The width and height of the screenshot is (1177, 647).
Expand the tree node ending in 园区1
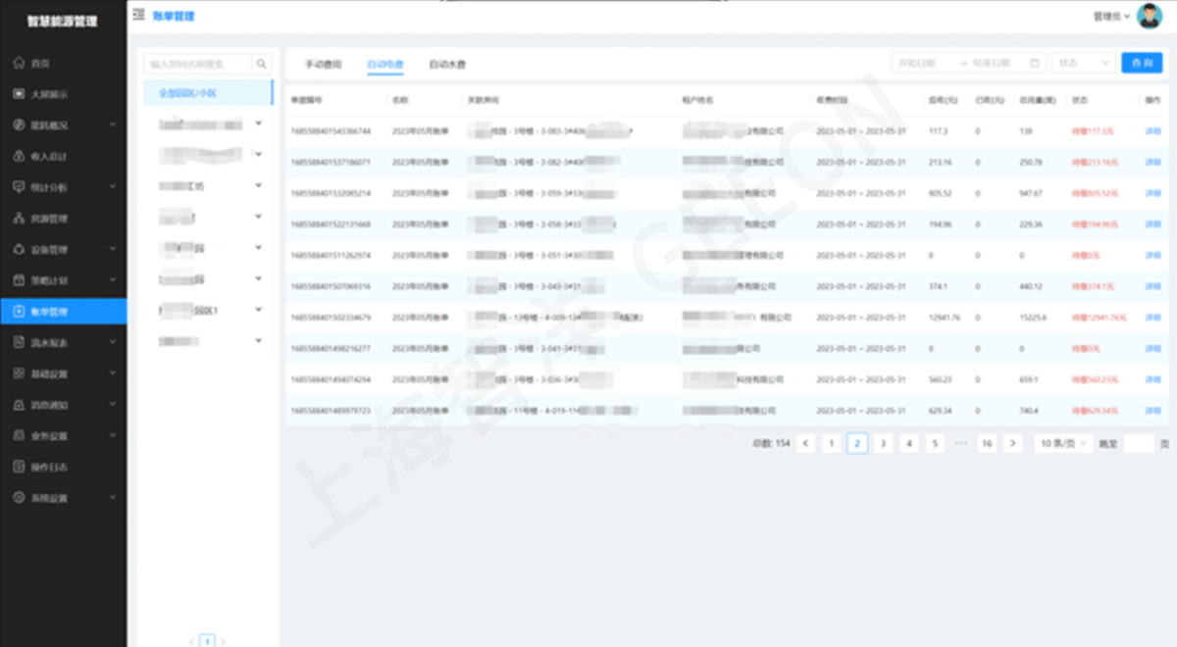tap(259, 310)
